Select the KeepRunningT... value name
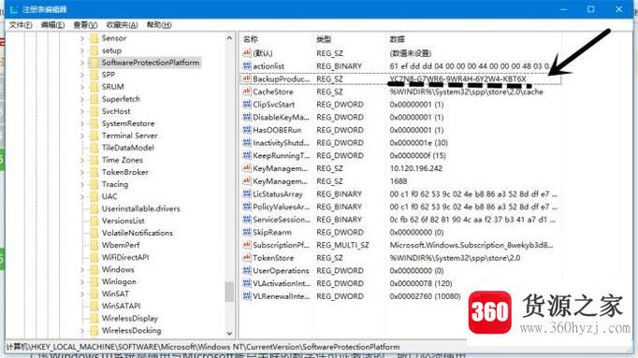638x358 pixels. pyautogui.click(x=281, y=156)
